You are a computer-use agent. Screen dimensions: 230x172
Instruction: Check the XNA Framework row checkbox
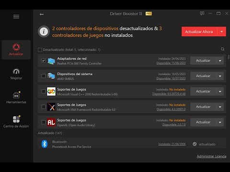43,107
